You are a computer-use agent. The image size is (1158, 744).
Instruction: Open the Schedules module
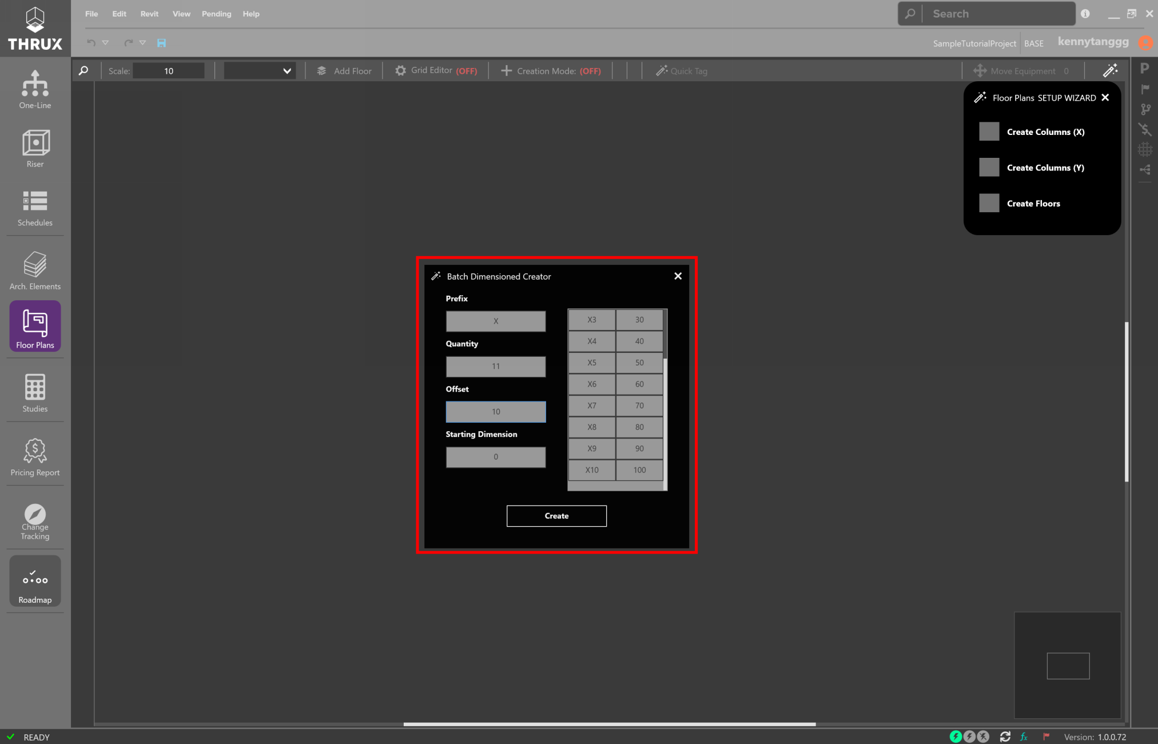(35, 208)
